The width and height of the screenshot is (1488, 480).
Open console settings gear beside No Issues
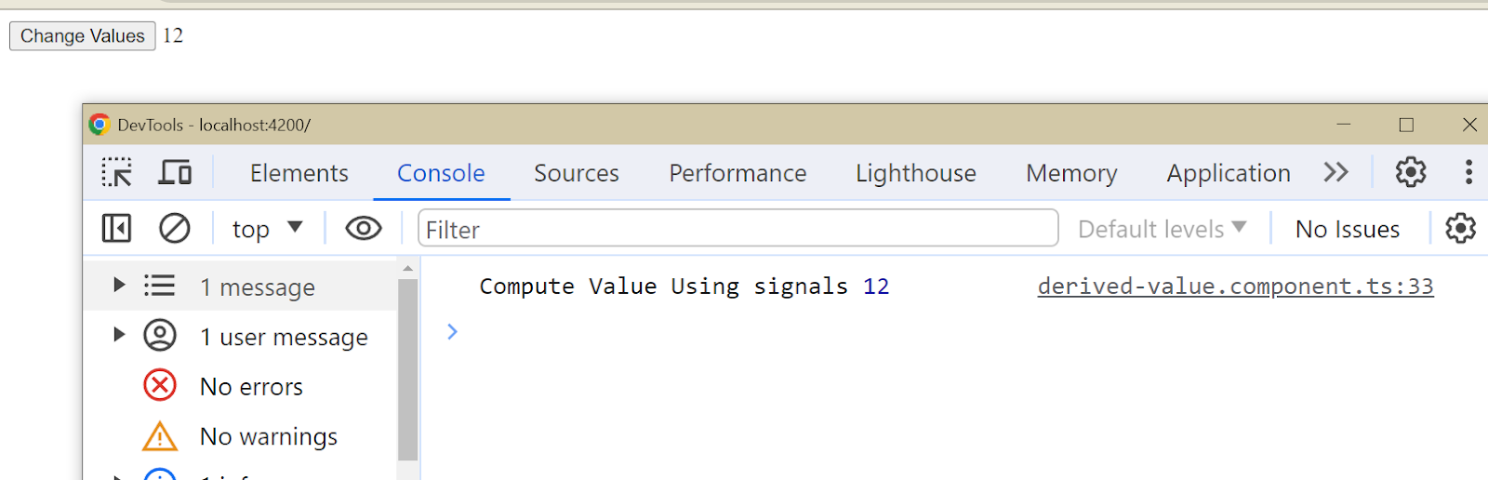pyautogui.click(x=1460, y=228)
